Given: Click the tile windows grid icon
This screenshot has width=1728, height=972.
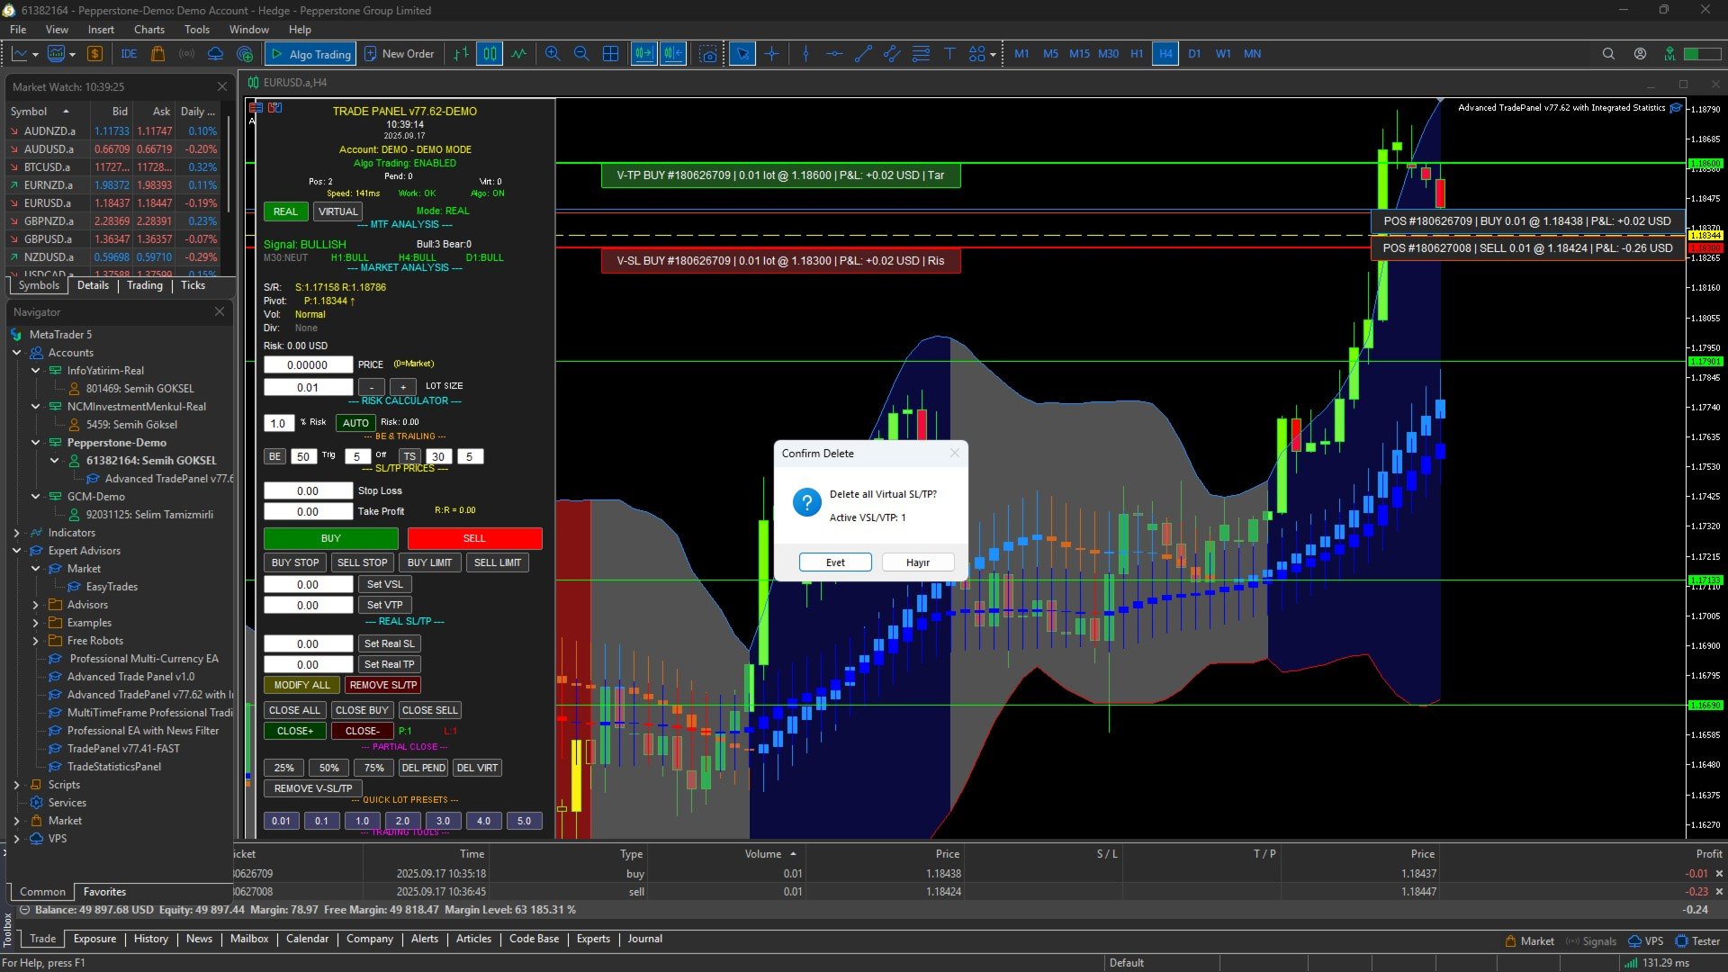Looking at the screenshot, I should coord(610,54).
